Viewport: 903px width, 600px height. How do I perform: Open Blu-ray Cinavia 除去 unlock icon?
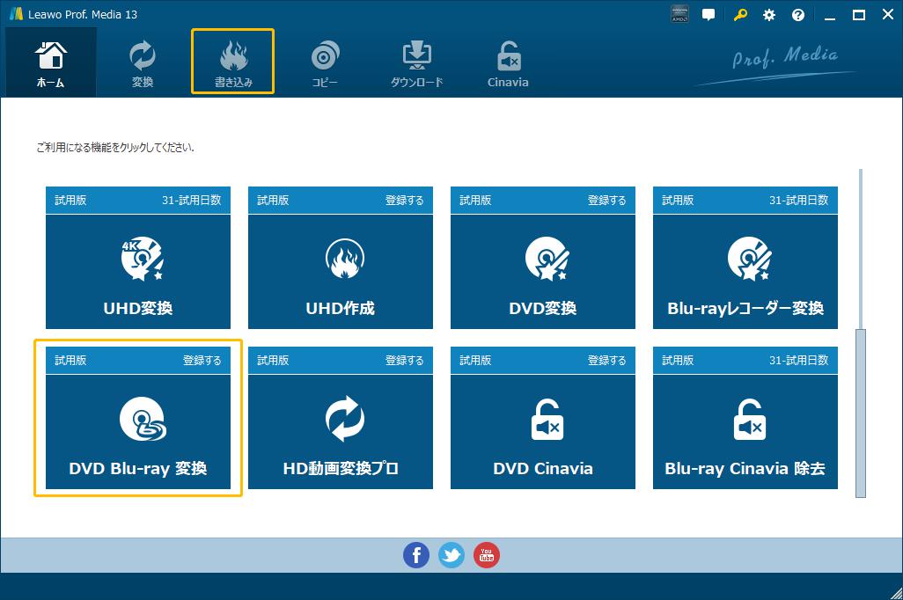(749, 419)
